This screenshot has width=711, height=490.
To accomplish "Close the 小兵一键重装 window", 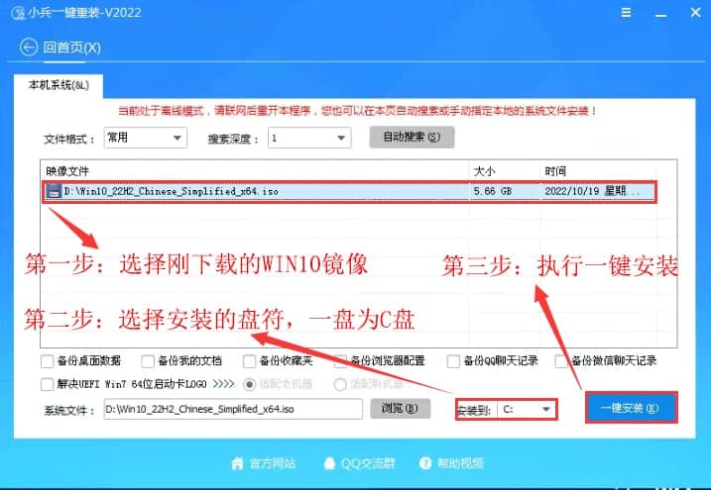I will coord(695,13).
